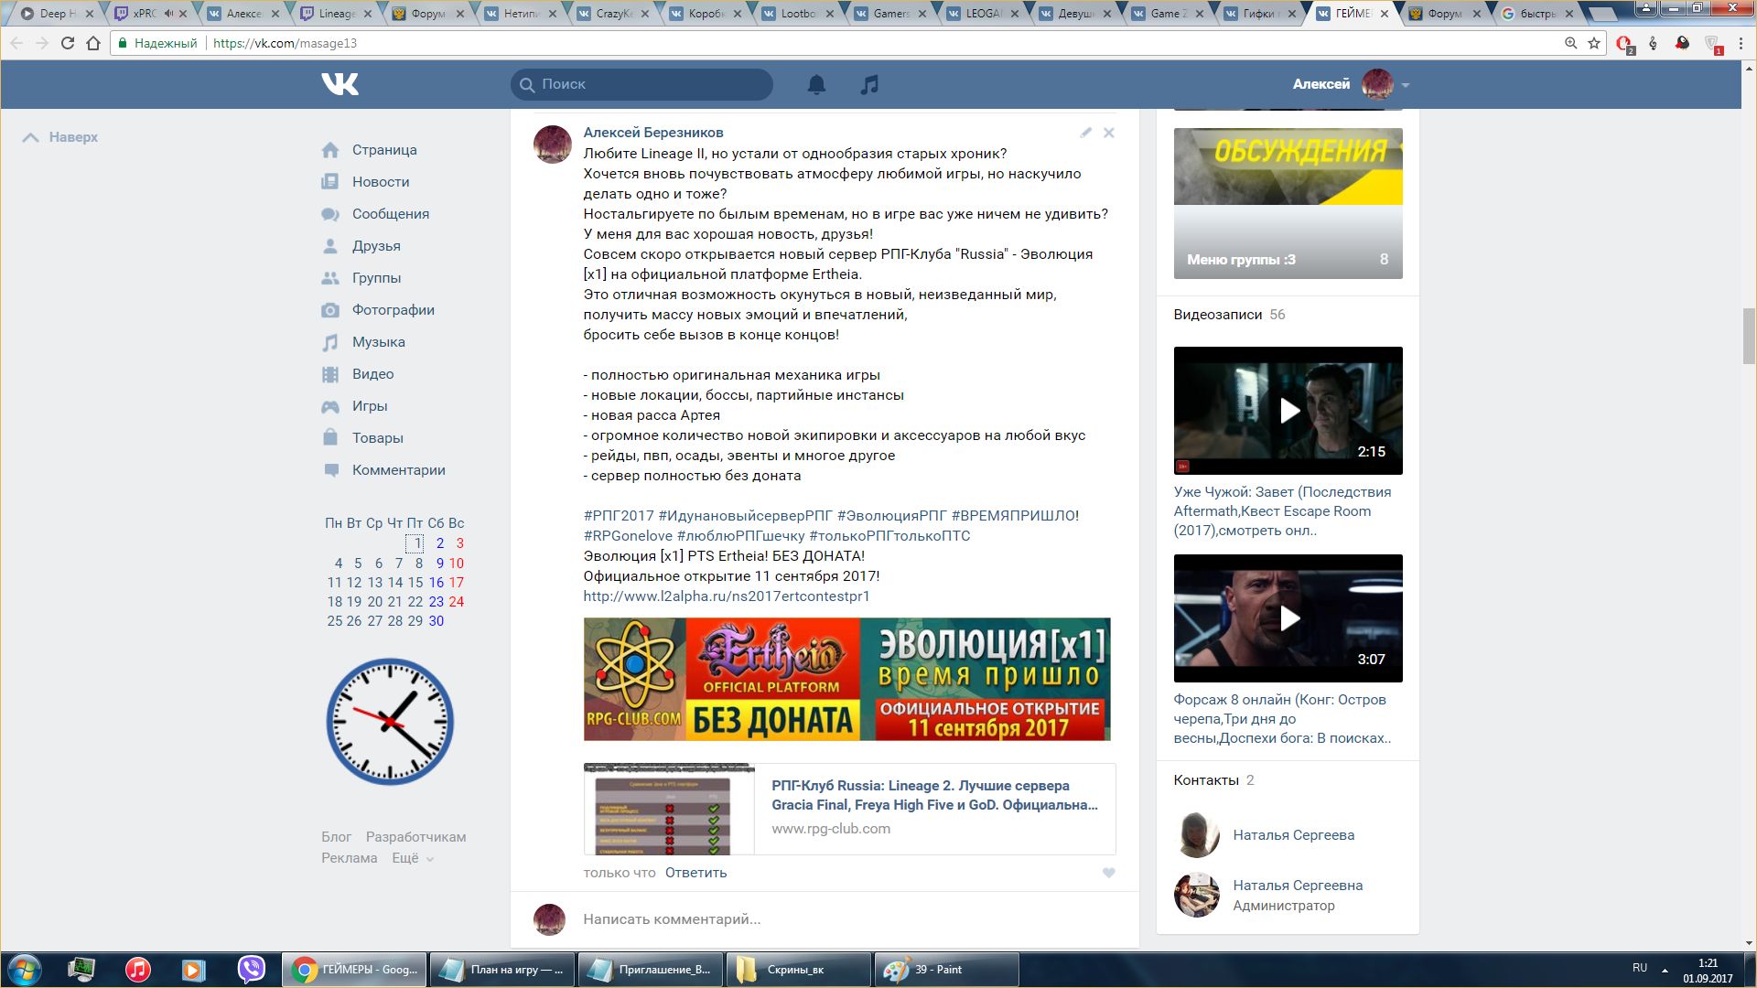The width and height of the screenshot is (1757, 988).
Task: Click RU language indicator in tray
Action: 1639,968
